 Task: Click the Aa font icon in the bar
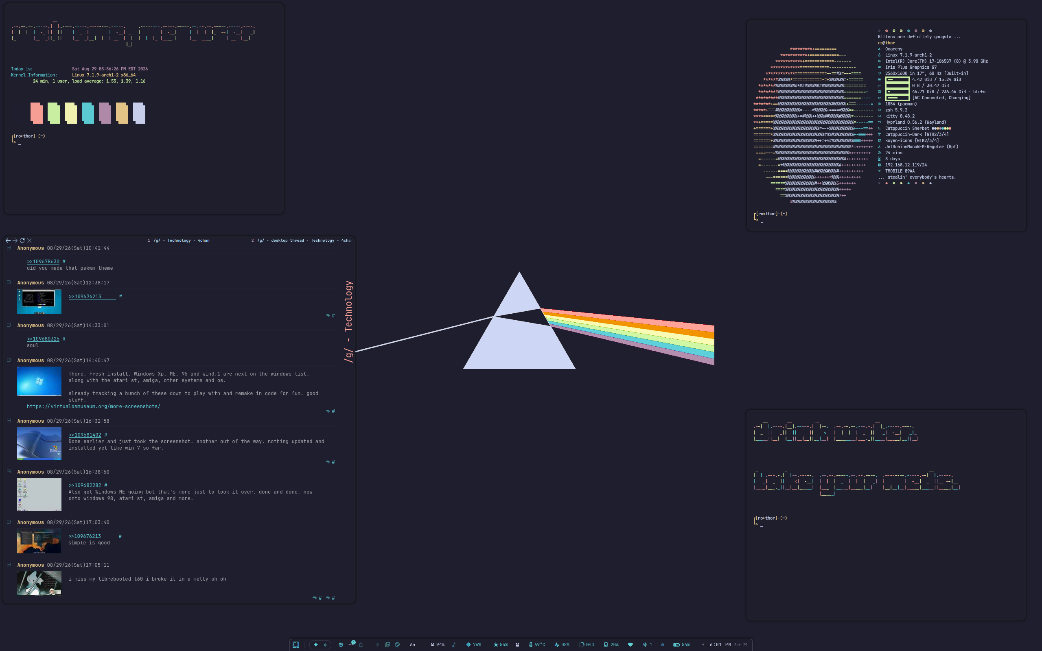tap(412, 644)
